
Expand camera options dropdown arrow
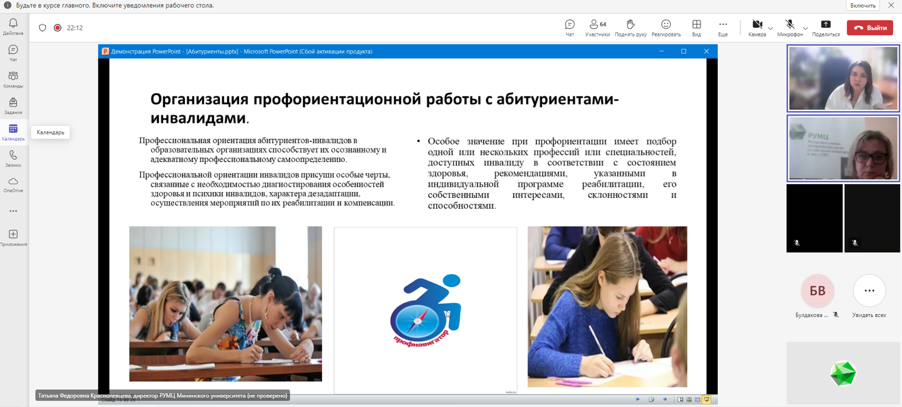click(x=770, y=28)
